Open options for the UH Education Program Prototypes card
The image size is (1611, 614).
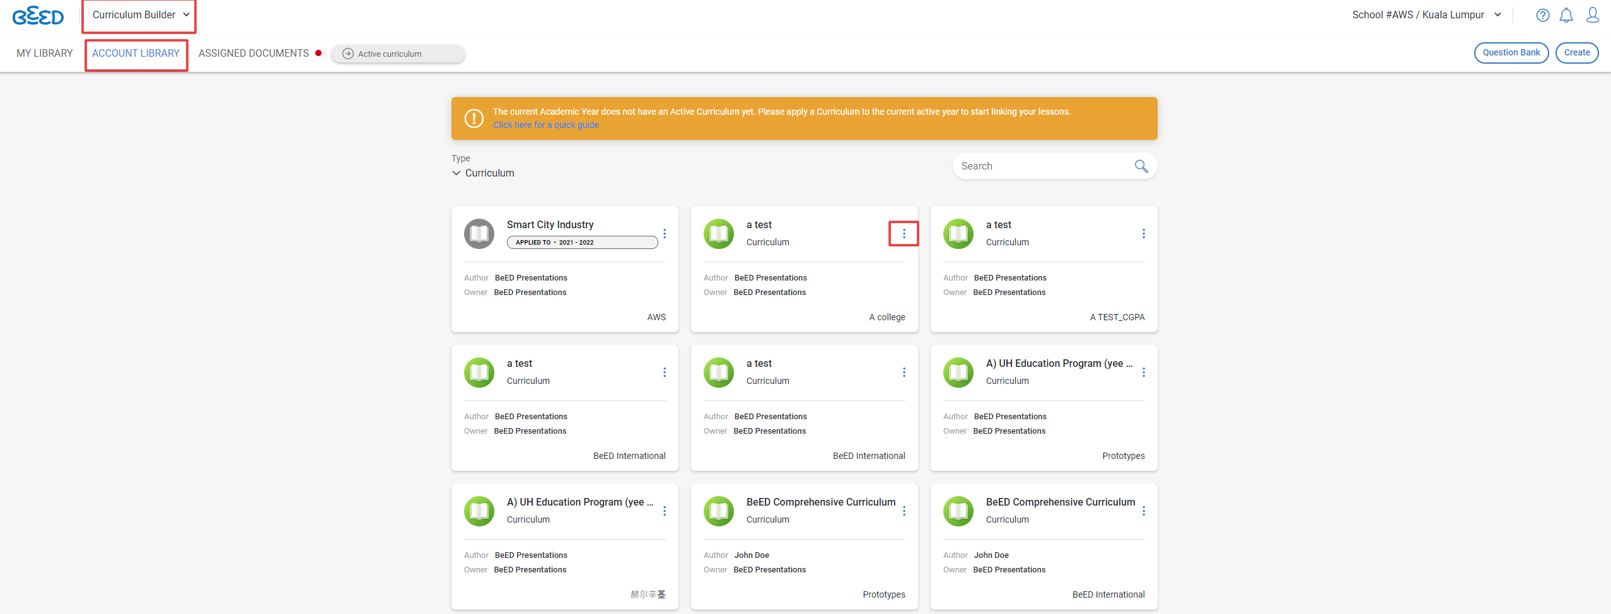1143,372
